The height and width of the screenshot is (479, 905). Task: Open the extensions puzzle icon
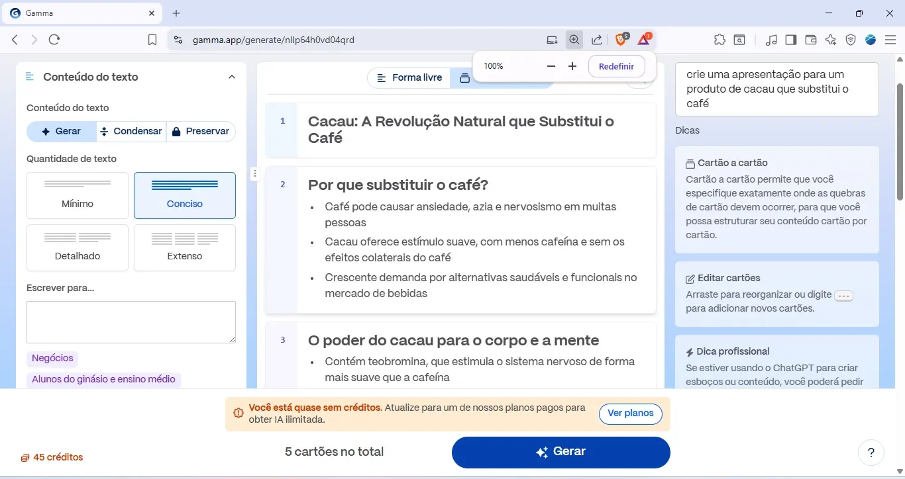coord(719,40)
